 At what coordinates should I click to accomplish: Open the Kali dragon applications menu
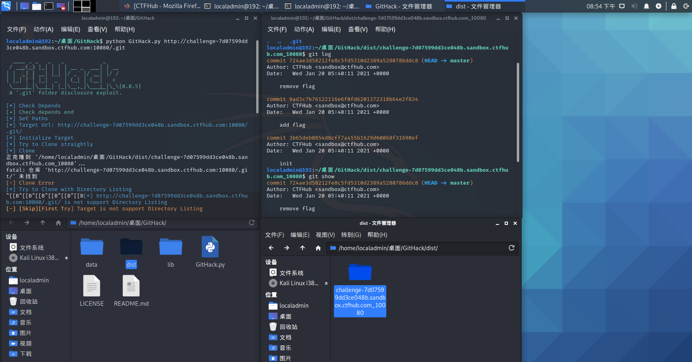(x=6, y=6)
